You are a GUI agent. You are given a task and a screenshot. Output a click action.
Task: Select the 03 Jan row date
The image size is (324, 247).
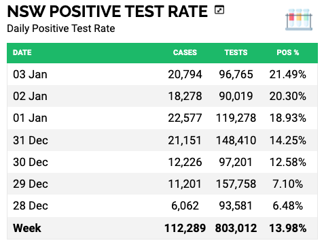[30, 74]
